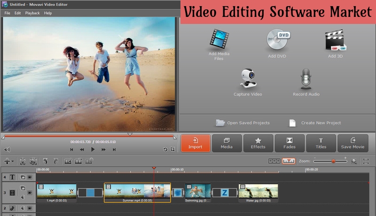Viewport: 376px width, 216px height.
Task: Mute audio track 2 speaker
Action: [23, 208]
